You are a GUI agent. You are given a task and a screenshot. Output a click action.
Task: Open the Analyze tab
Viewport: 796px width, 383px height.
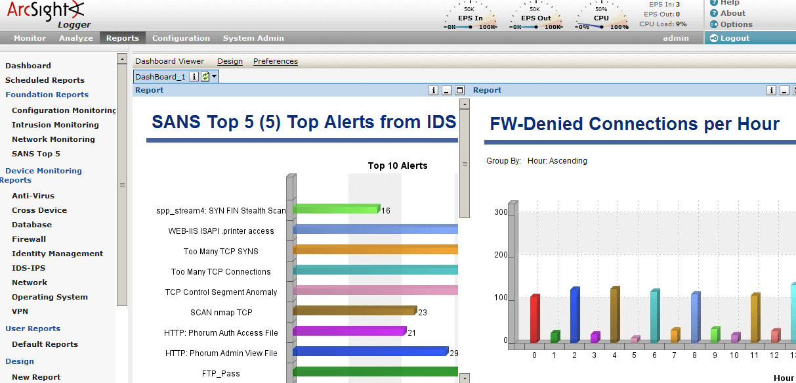[x=76, y=38]
